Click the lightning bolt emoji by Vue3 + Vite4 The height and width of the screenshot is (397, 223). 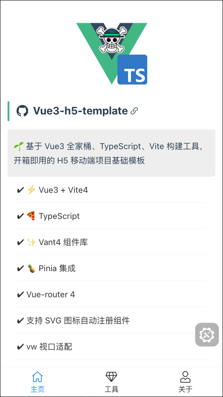pyautogui.click(x=31, y=190)
